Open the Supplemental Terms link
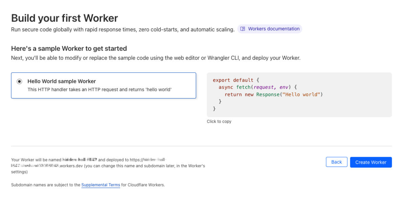Viewport: 406px width, 200px height. (x=100, y=185)
